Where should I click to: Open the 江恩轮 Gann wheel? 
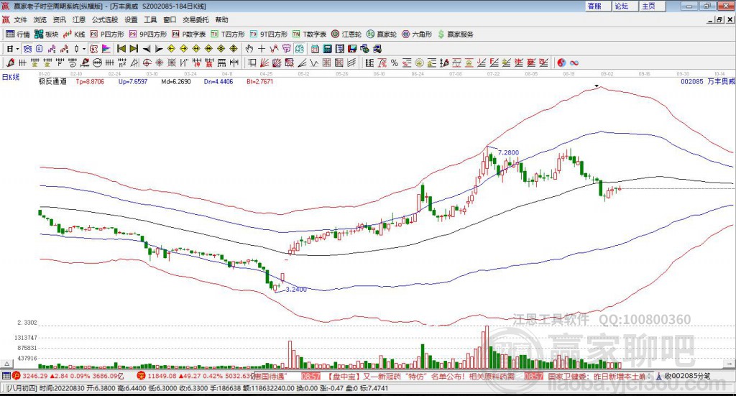[x=346, y=34]
